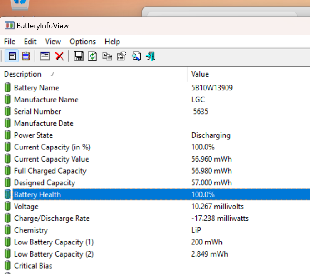Click the Value column header
Image resolution: width=310 pixels, height=274 pixels.
click(200, 74)
